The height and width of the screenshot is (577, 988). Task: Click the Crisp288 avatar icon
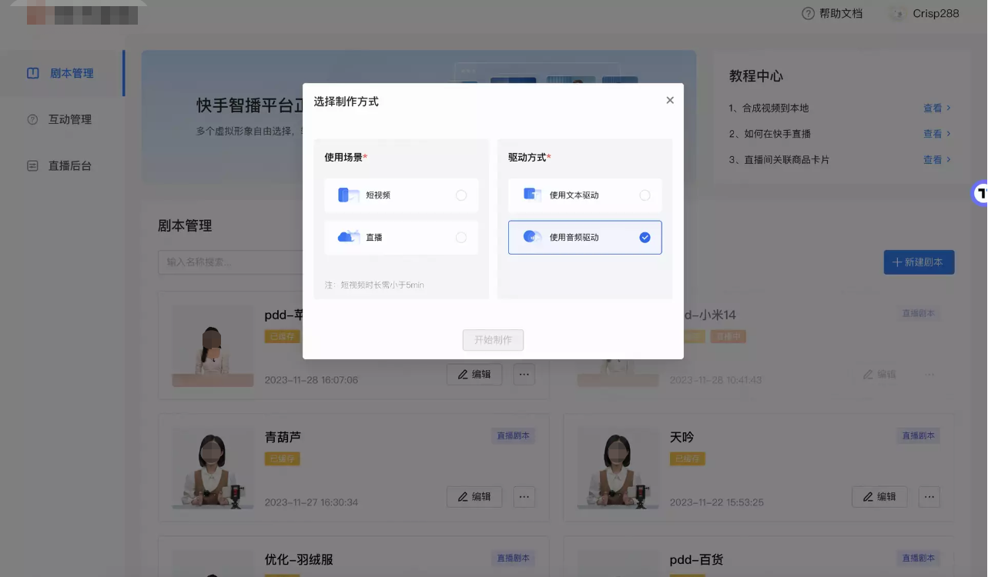point(898,13)
